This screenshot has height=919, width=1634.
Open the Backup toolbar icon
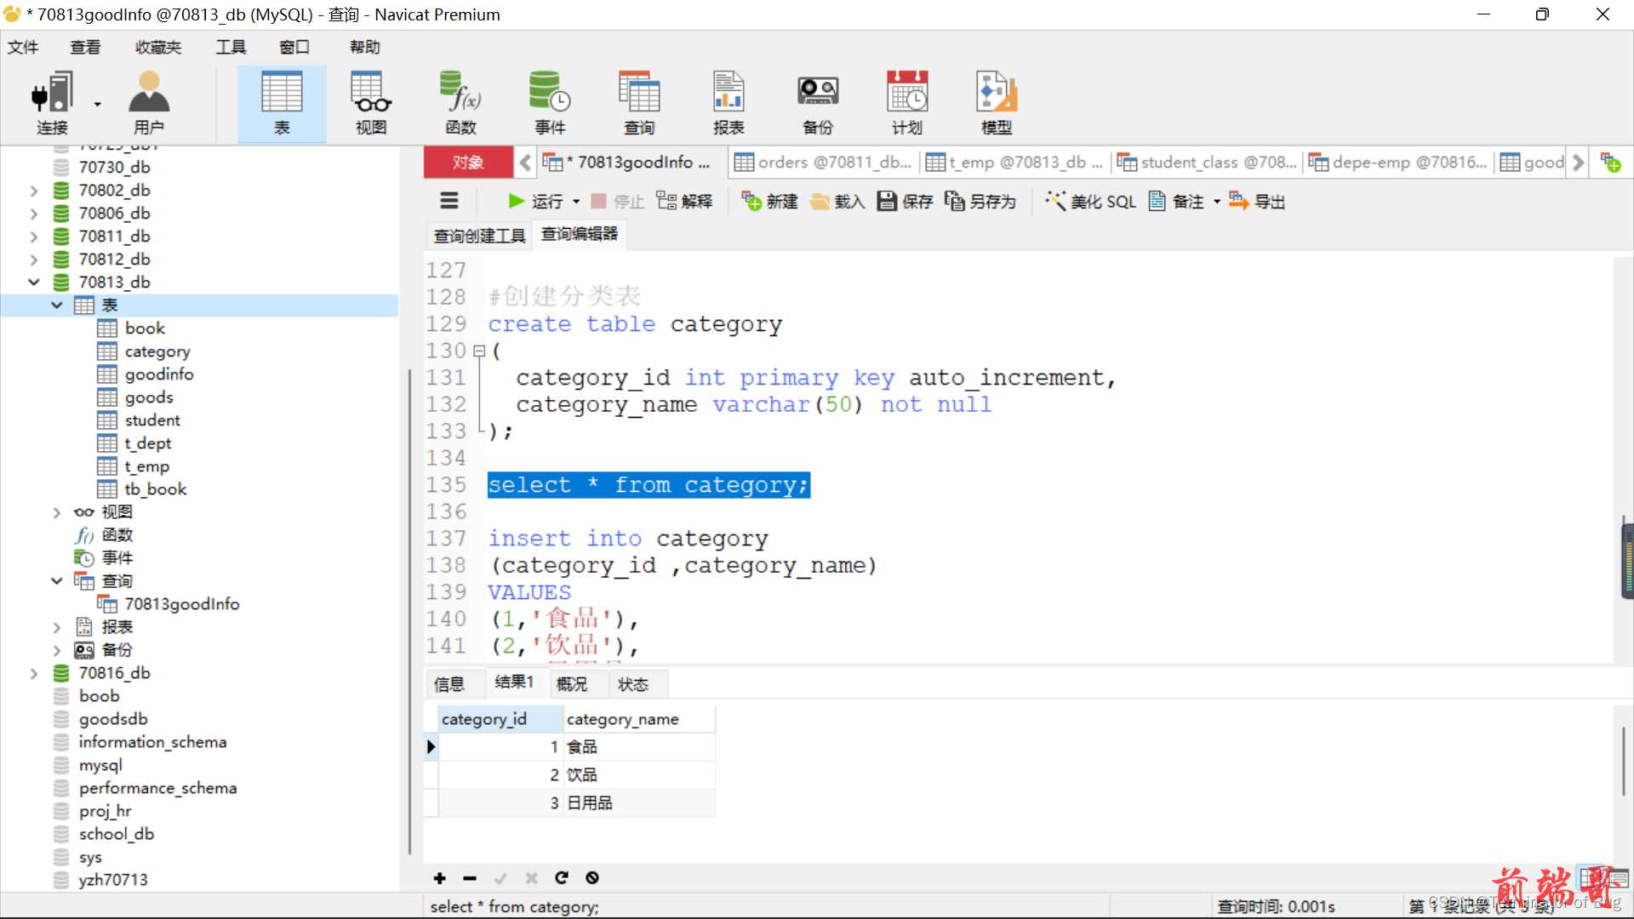coord(818,103)
